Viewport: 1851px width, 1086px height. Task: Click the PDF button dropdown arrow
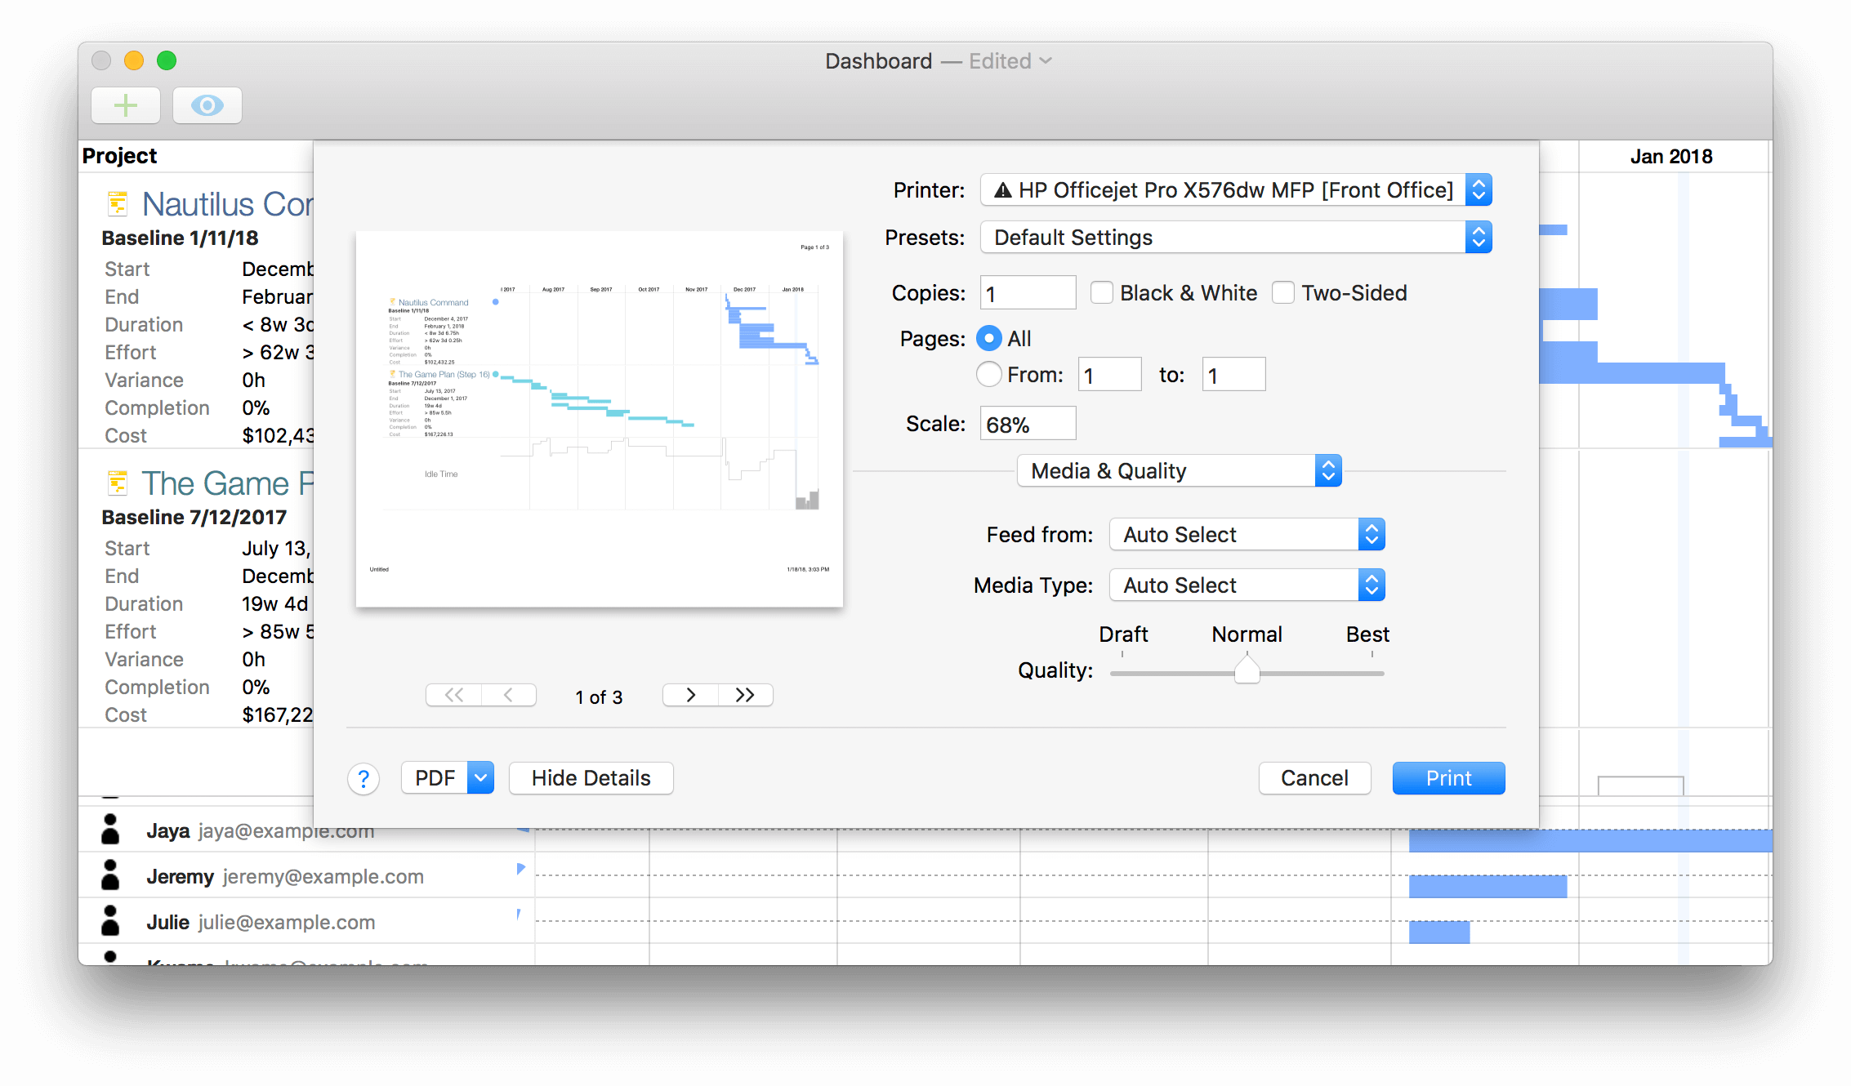click(479, 778)
